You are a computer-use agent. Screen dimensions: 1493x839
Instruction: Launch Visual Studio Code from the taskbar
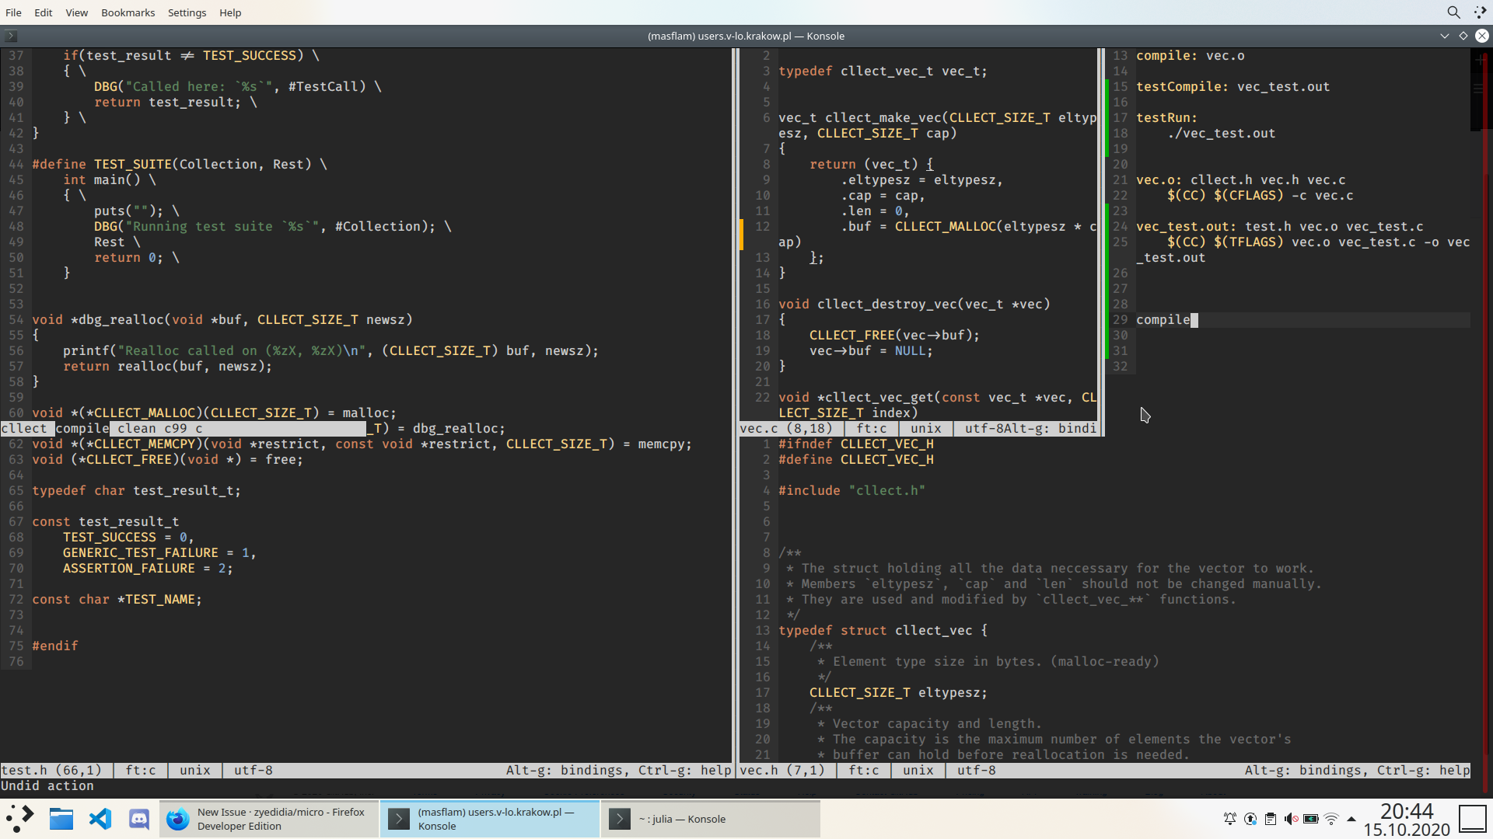pyautogui.click(x=100, y=818)
